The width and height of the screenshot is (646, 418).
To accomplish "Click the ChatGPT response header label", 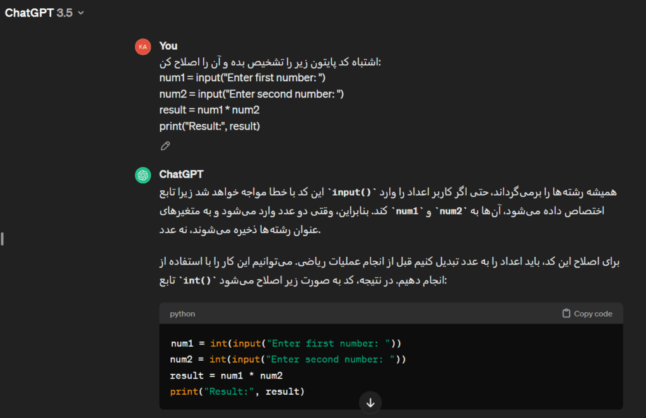I will (x=182, y=174).
